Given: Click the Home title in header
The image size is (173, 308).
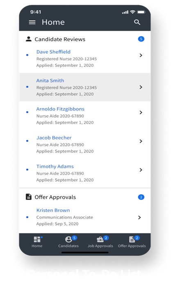Looking at the screenshot, I should point(53,22).
